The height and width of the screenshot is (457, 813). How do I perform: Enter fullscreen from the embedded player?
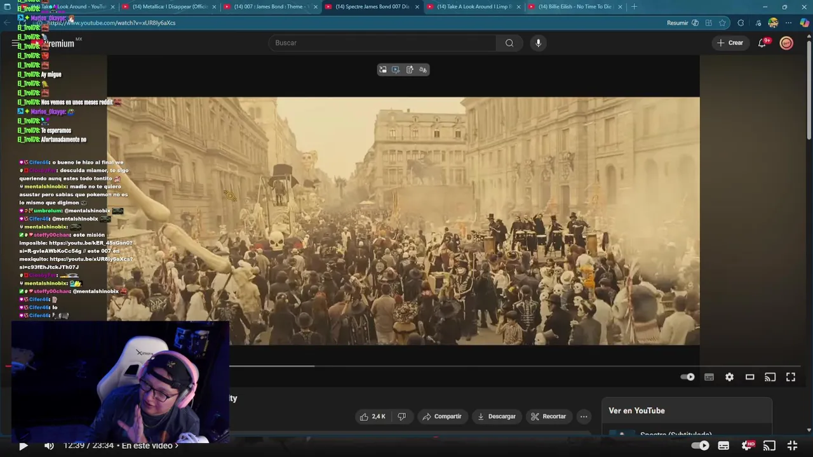(x=791, y=377)
